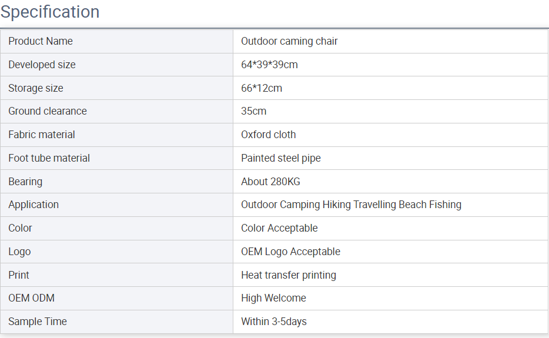Click the Painted steel pipe value

281,158
